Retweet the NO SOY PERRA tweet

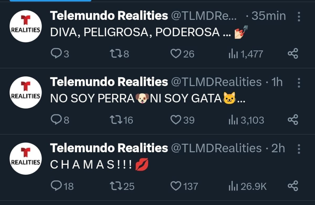click(116, 120)
